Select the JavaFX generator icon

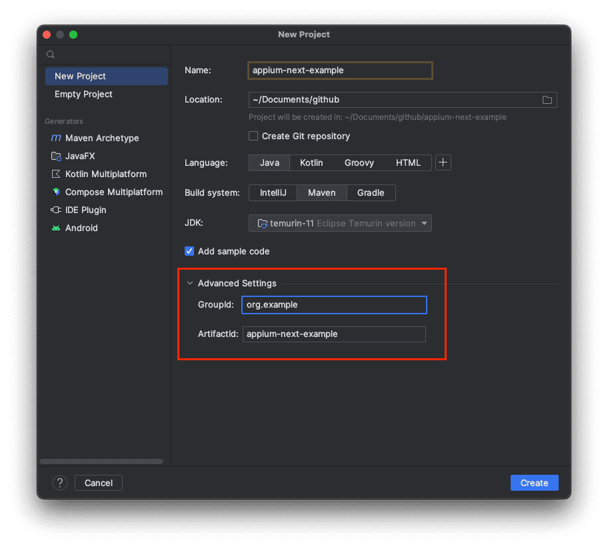click(x=56, y=156)
